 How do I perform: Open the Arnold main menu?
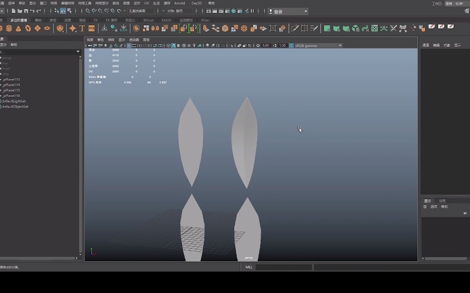pyautogui.click(x=180, y=3)
